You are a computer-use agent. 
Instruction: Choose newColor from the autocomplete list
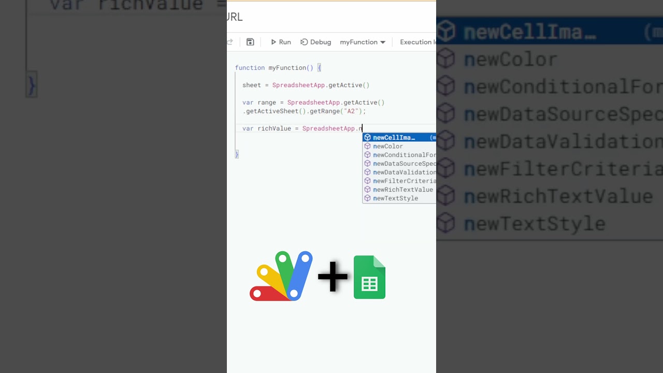(x=399, y=146)
